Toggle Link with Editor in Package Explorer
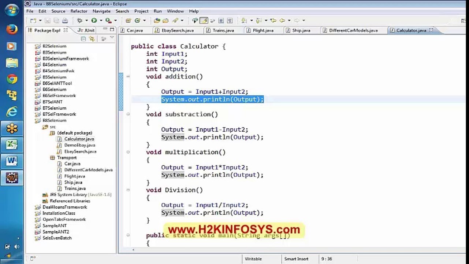The height and width of the screenshot is (264, 469). point(92,38)
